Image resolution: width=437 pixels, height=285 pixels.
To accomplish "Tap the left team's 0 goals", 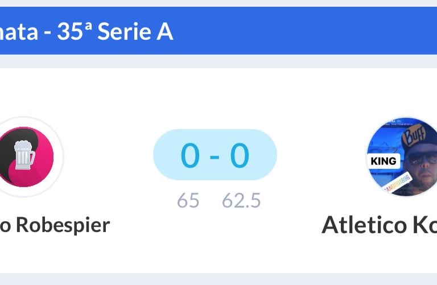I will [190, 155].
